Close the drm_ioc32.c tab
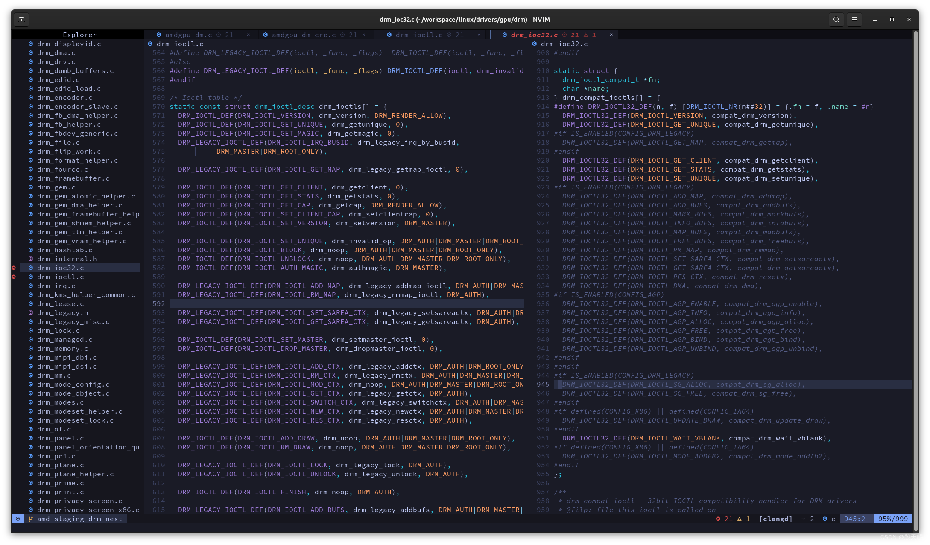 point(611,35)
